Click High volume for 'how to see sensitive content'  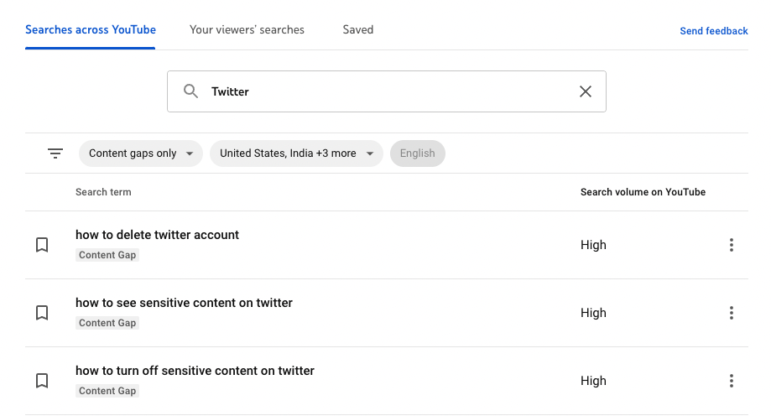[593, 313]
